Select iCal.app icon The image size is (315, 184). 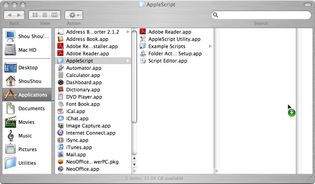pyautogui.click(x=61, y=111)
